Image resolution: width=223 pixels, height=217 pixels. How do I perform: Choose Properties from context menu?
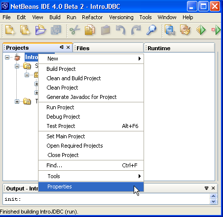pos(91,186)
